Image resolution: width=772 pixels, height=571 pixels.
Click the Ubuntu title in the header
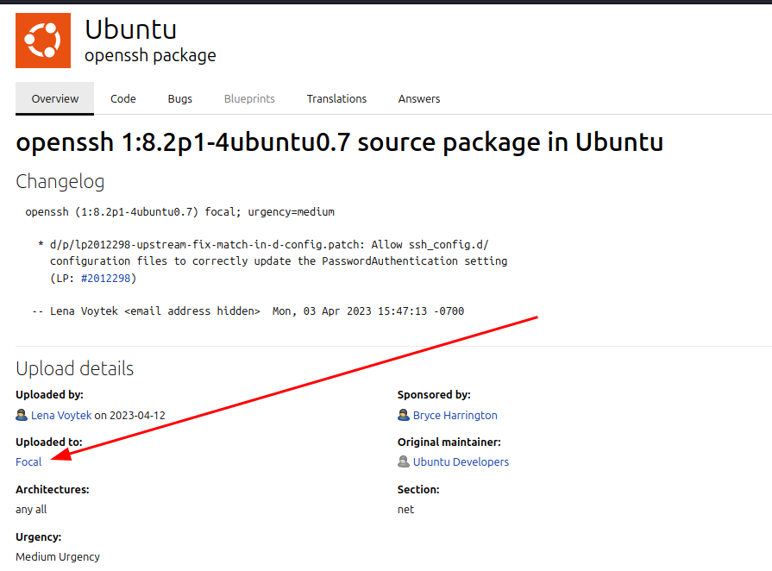130,28
